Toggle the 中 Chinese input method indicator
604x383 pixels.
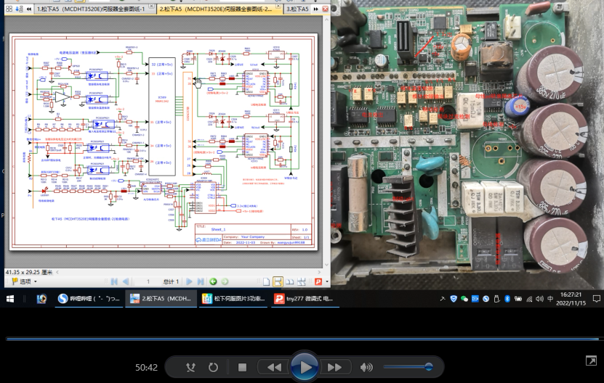click(x=550, y=299)
